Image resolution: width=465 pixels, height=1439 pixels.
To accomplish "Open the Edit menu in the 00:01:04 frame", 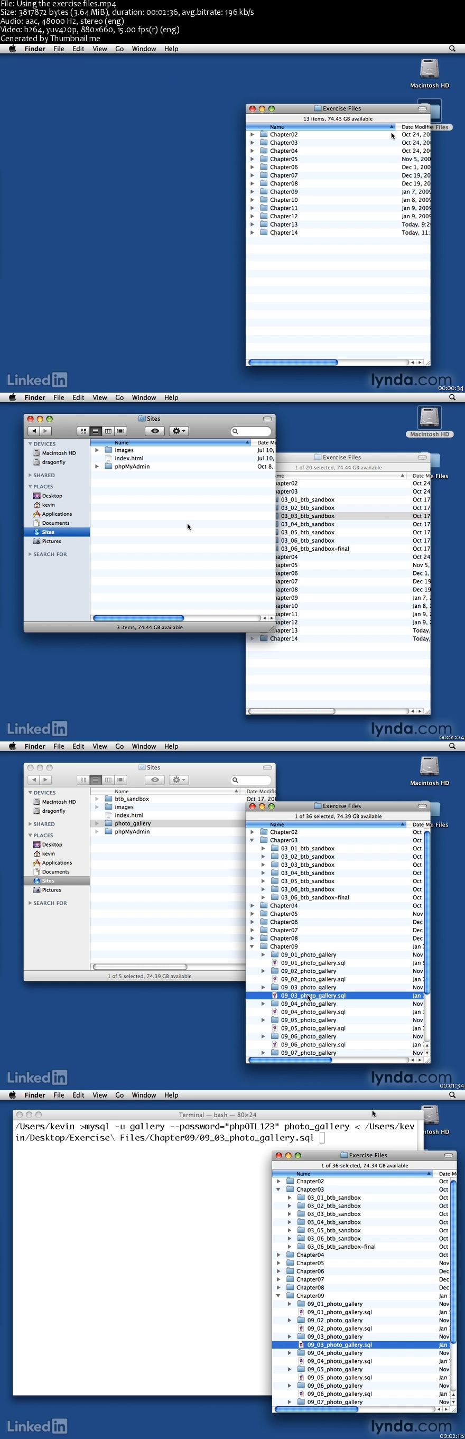I will (x=78, y=397).
